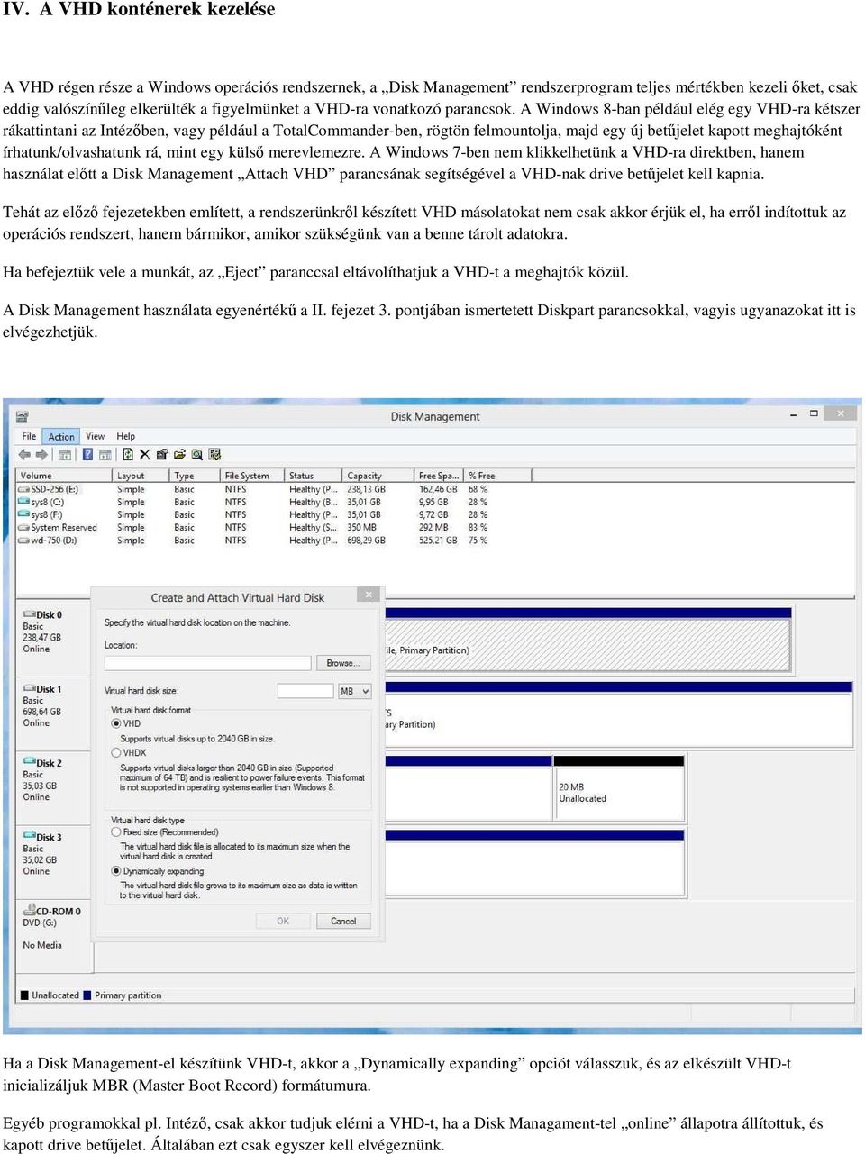Sort by the Volume column header
Screen dimensions: 865x1154
(64, 475)
